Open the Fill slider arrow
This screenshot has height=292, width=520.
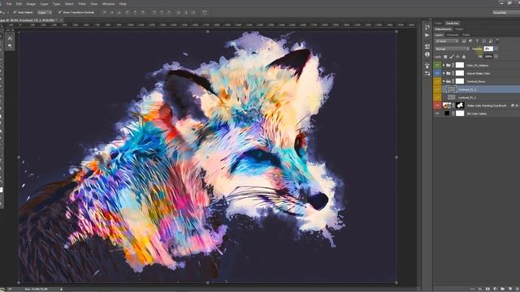click(496, 57)
